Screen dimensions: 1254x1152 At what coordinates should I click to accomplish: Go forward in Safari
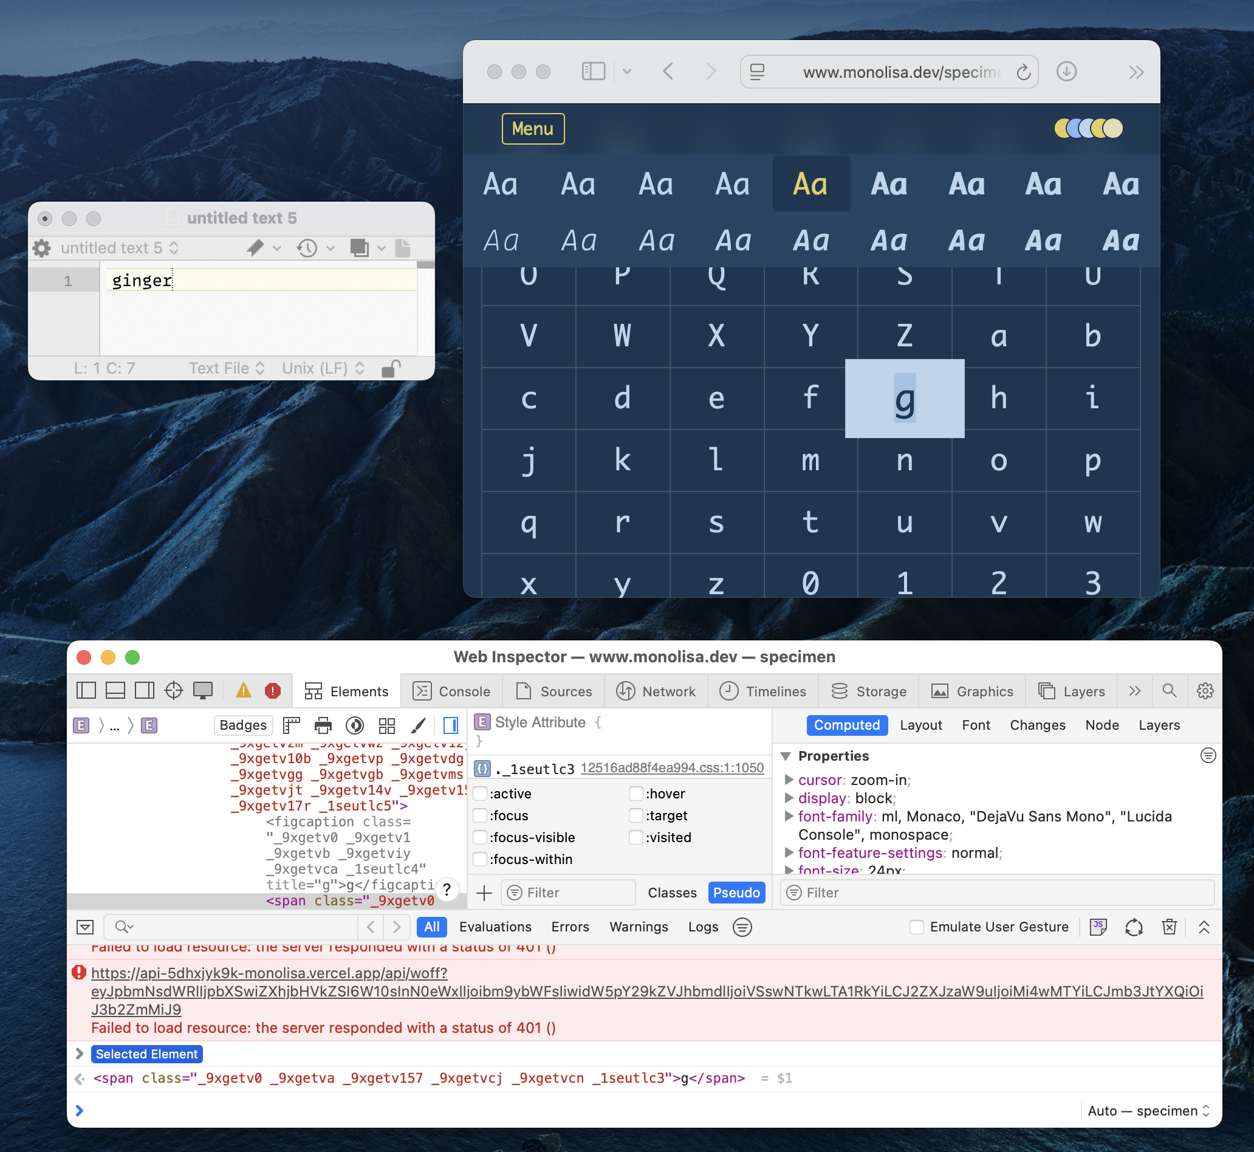710,72
